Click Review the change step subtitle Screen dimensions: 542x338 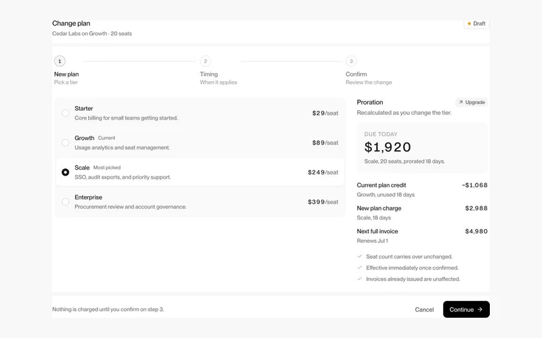[369, 82]
